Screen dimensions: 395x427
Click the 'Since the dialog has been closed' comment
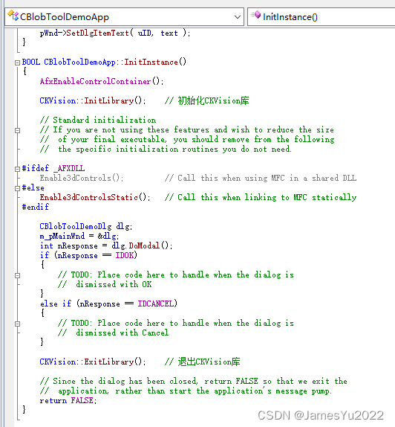click(x=194, y=381)
